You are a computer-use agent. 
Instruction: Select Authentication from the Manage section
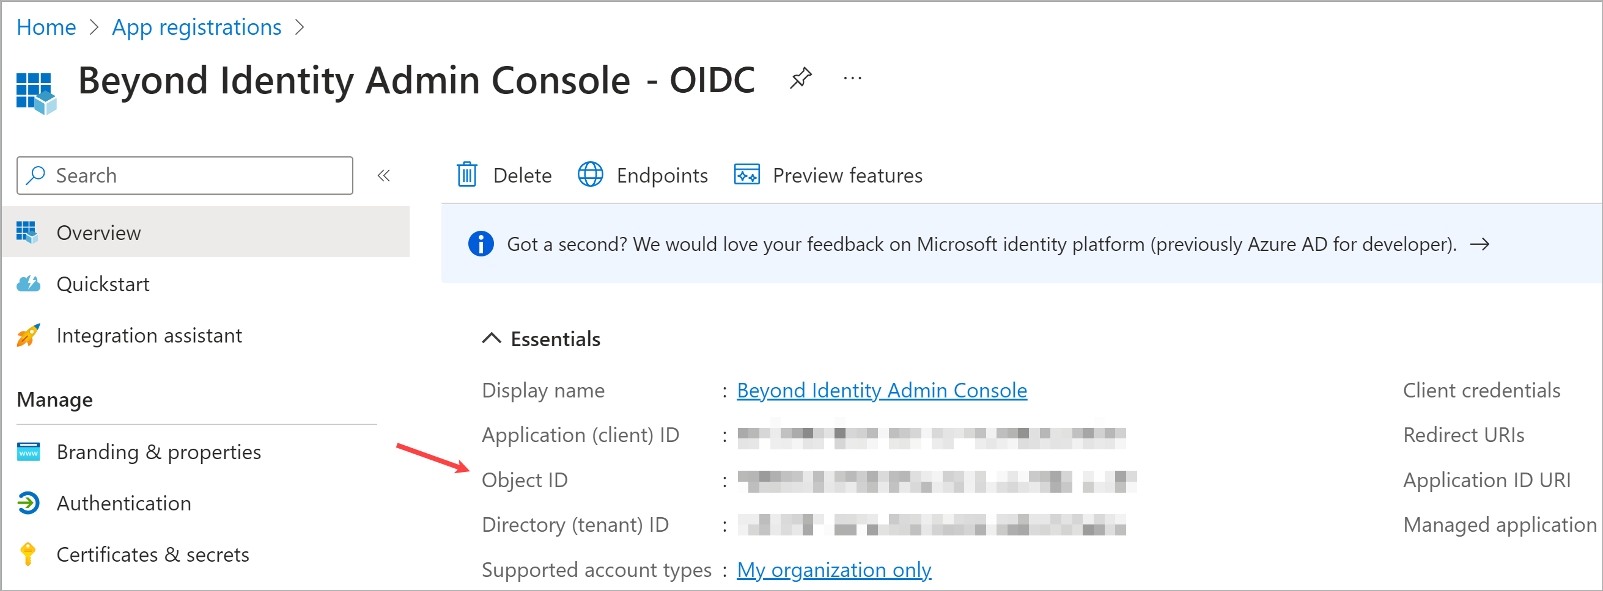point(123,502)
